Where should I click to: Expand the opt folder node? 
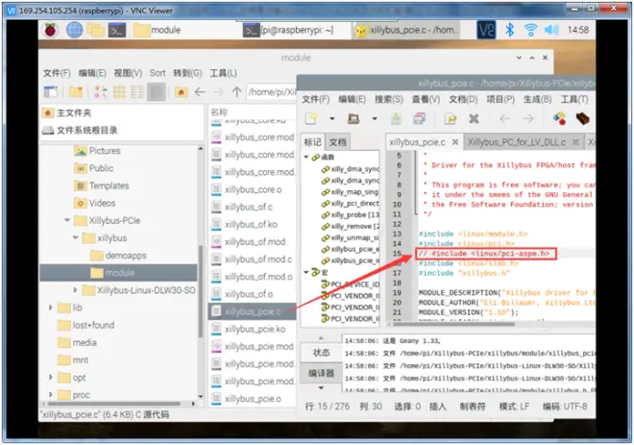point(51,377)
